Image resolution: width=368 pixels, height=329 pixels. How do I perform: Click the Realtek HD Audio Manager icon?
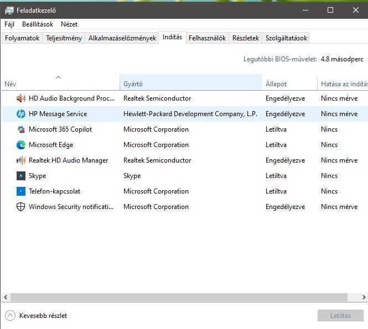tap(21, 160)
